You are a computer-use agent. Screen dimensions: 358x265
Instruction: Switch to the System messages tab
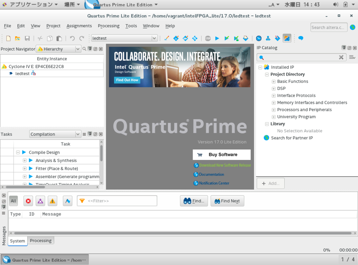tap(17, 241)
